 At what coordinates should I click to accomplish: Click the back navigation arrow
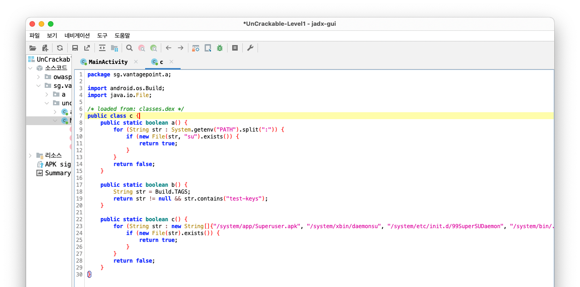pos(169,48)
